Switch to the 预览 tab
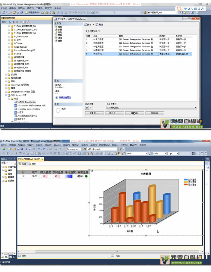This screenshot has height=272, width=211. [33, 164]
